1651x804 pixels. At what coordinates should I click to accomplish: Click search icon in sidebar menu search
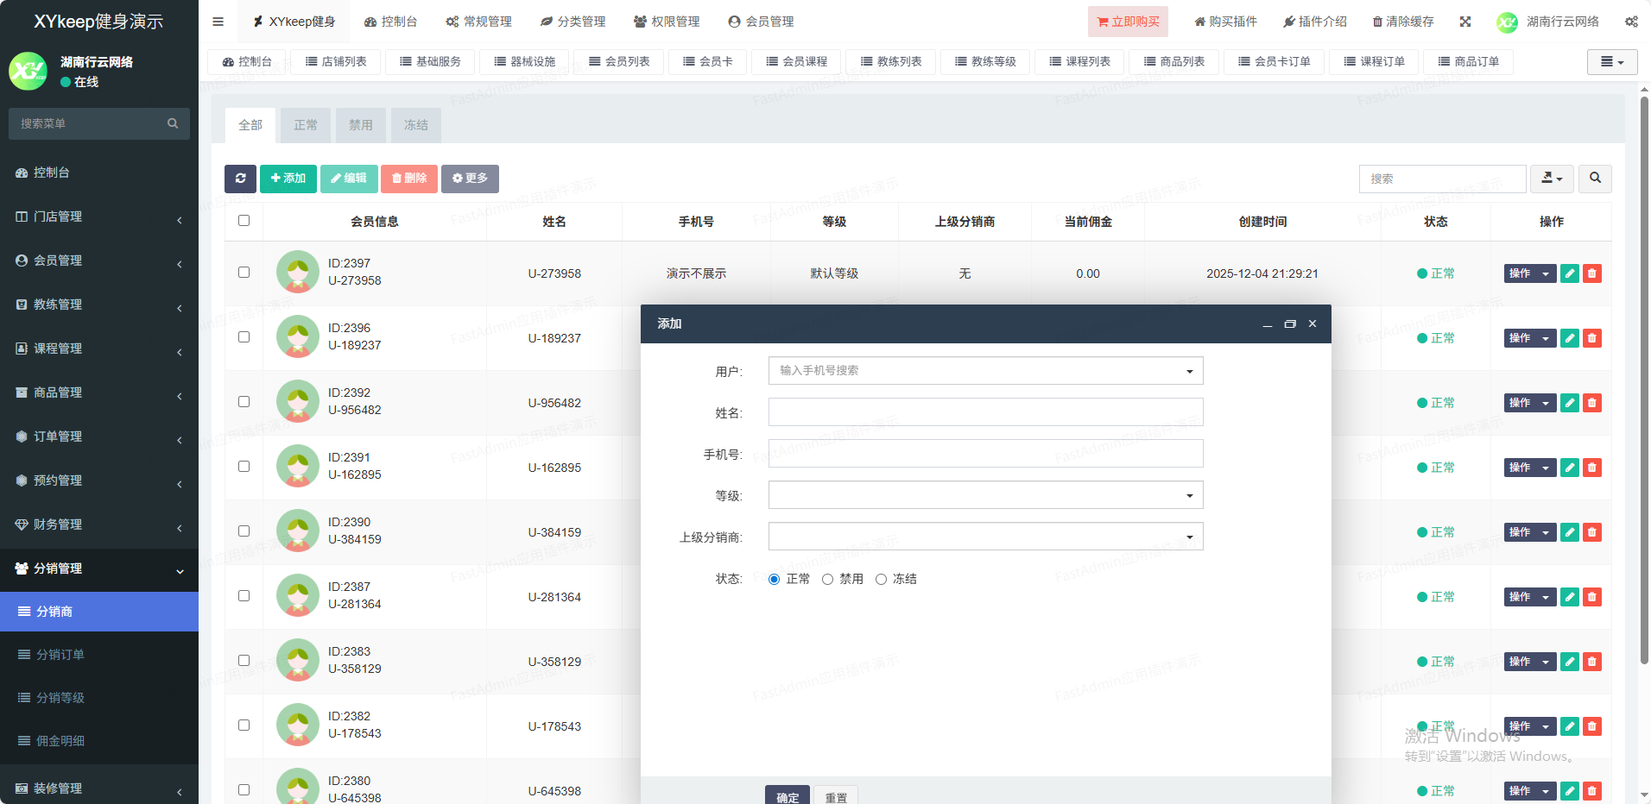click(173, 123)
